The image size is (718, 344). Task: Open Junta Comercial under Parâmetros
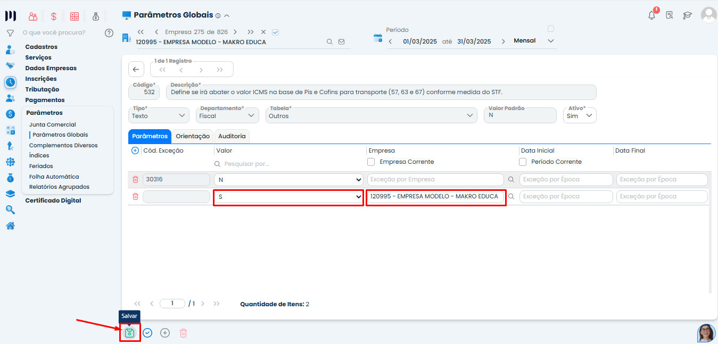click(53, 124)
